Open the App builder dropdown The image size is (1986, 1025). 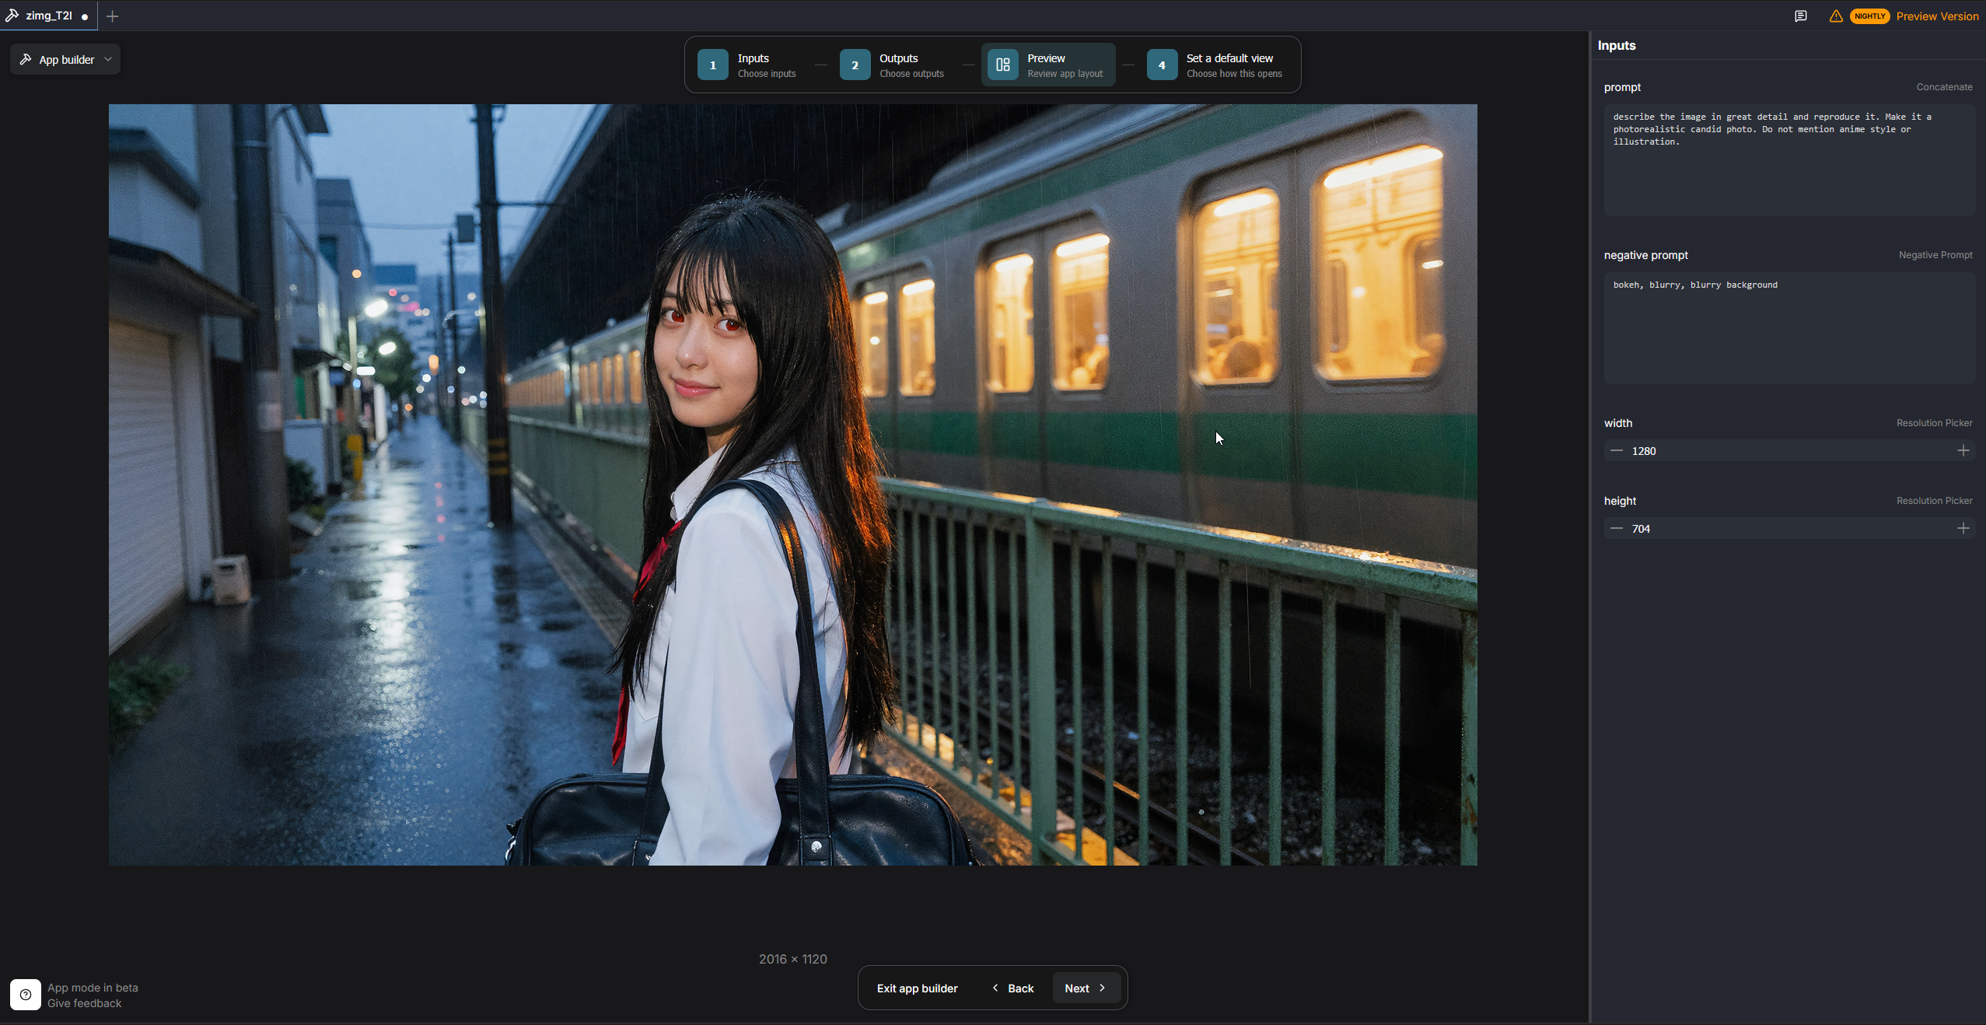point(66,60)
